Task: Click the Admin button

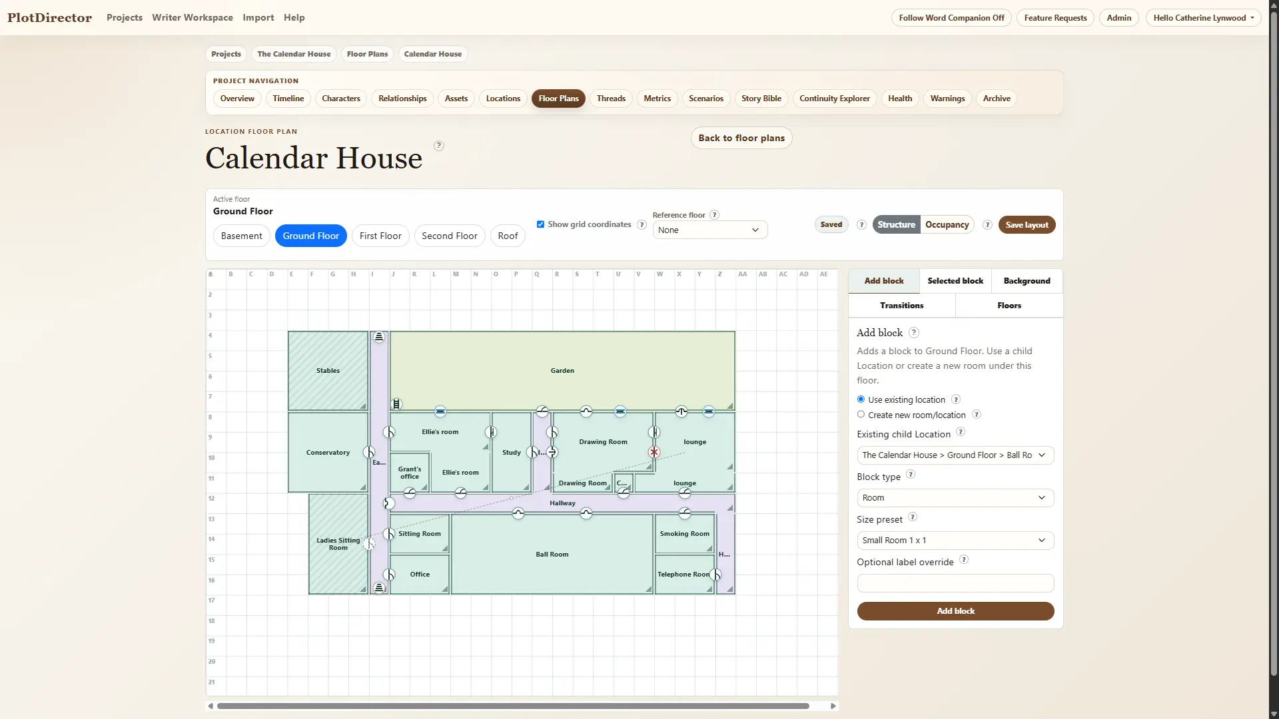Action: point(1119,18)
